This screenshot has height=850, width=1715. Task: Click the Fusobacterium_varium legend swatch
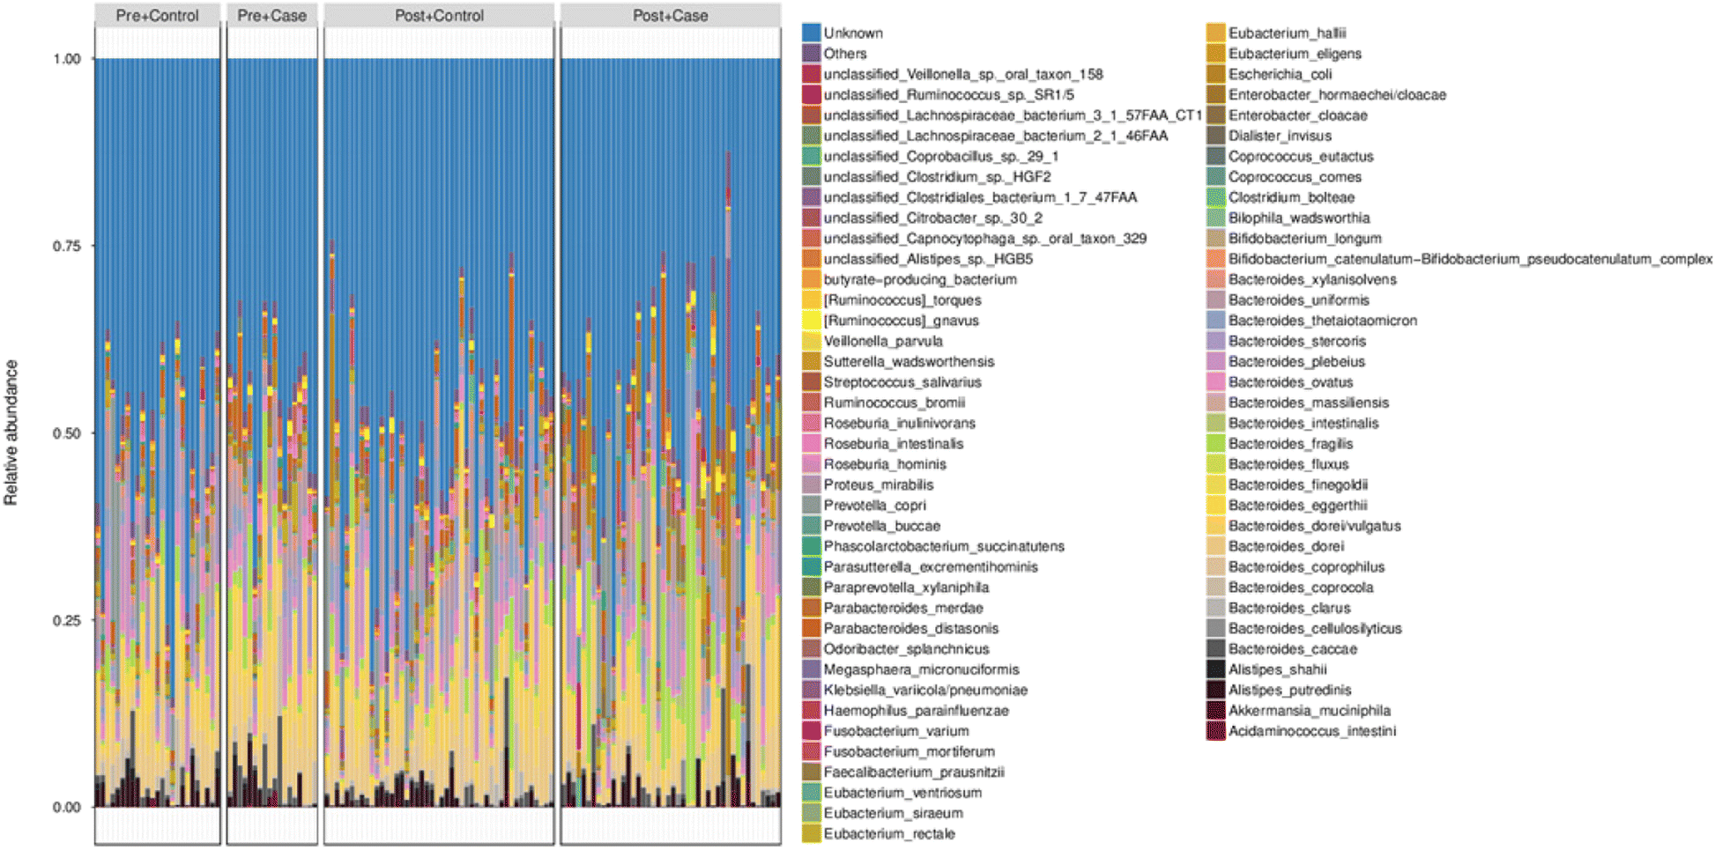click(812, 731)
